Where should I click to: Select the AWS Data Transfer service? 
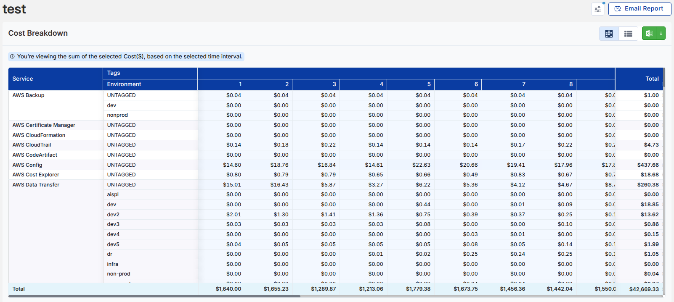pos(36,185)
